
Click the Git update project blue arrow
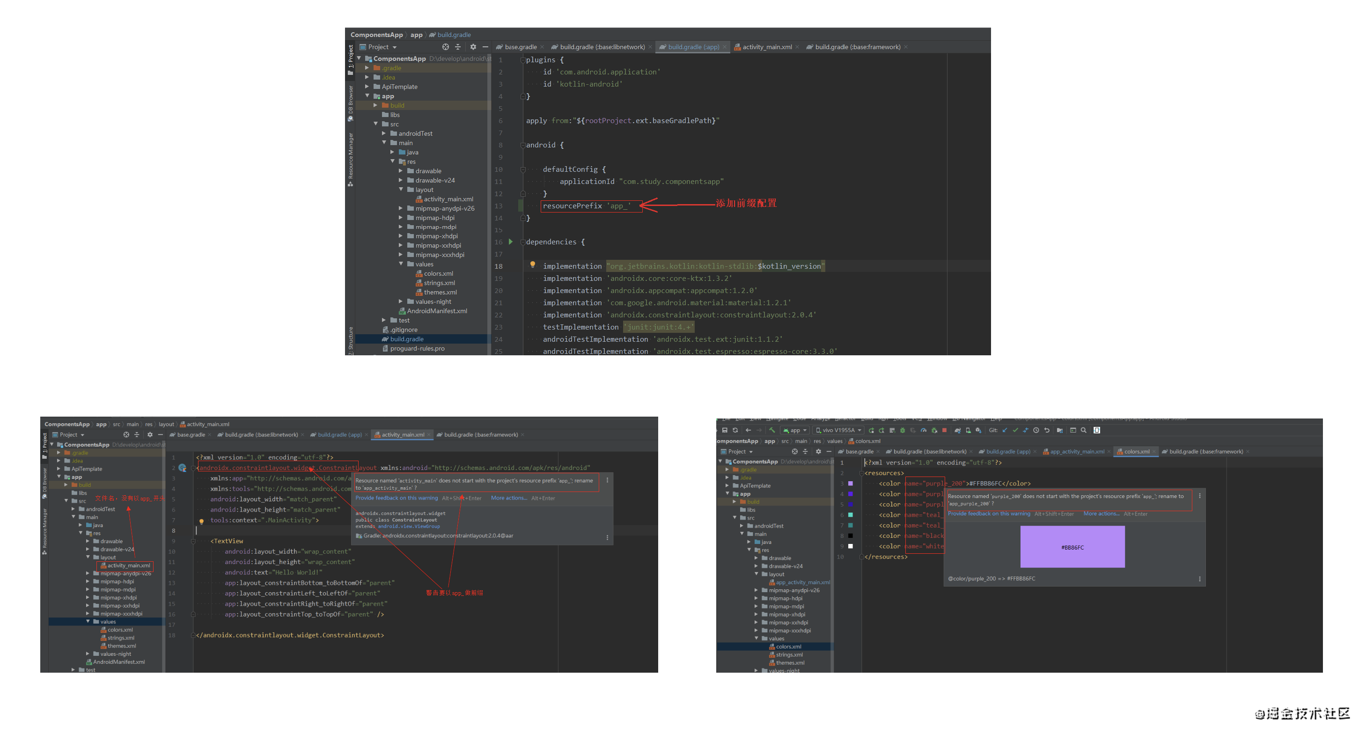coord(1005,431)
